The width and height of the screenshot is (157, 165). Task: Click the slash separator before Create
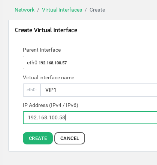tap(86, 10)
